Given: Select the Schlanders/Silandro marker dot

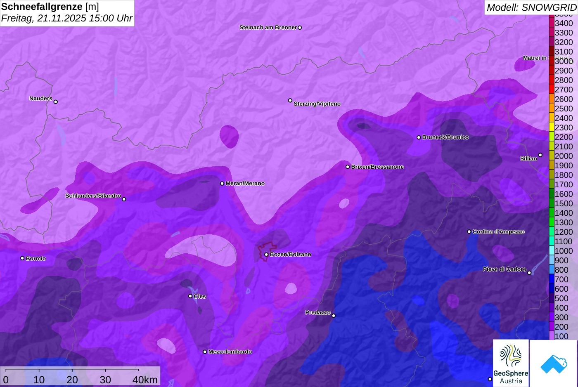Looking at the screenshot, I should (x=124, y=199).
